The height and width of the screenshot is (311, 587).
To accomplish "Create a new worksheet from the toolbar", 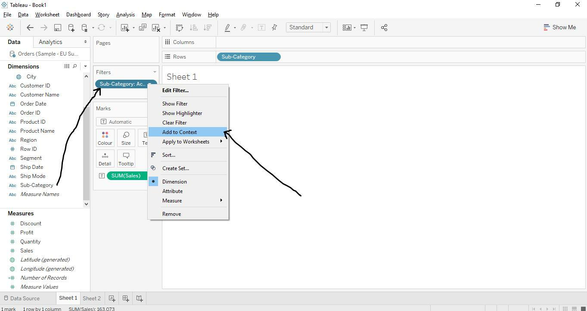I will (x=125, y=27).
